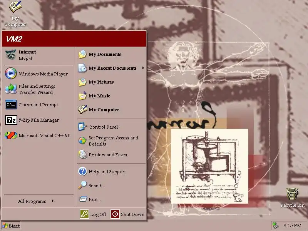The width and height of the screenshot is (308, 231).
Task: Click the Shut Down text
Action: (x=132, y=214)
